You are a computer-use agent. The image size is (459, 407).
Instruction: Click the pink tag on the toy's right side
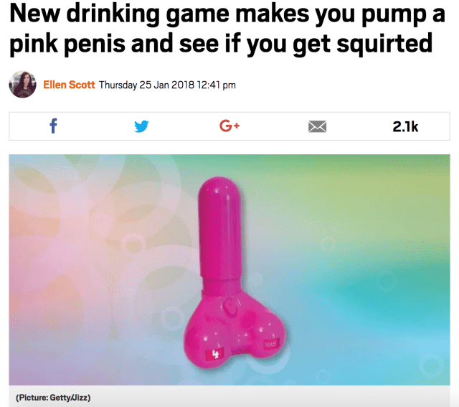tap(271, 343)
